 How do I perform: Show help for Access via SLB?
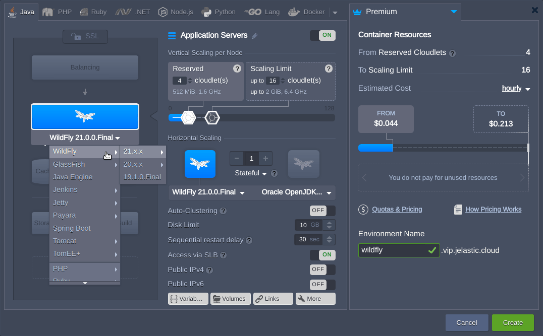click(224, 255)
